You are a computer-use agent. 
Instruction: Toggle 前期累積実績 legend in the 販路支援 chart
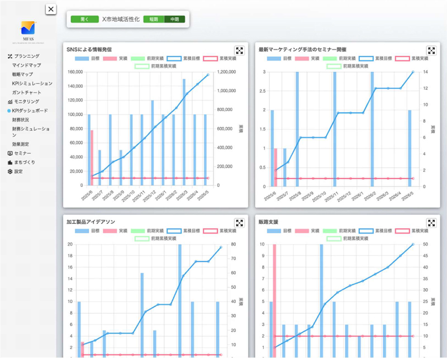(x=348, y=238)
